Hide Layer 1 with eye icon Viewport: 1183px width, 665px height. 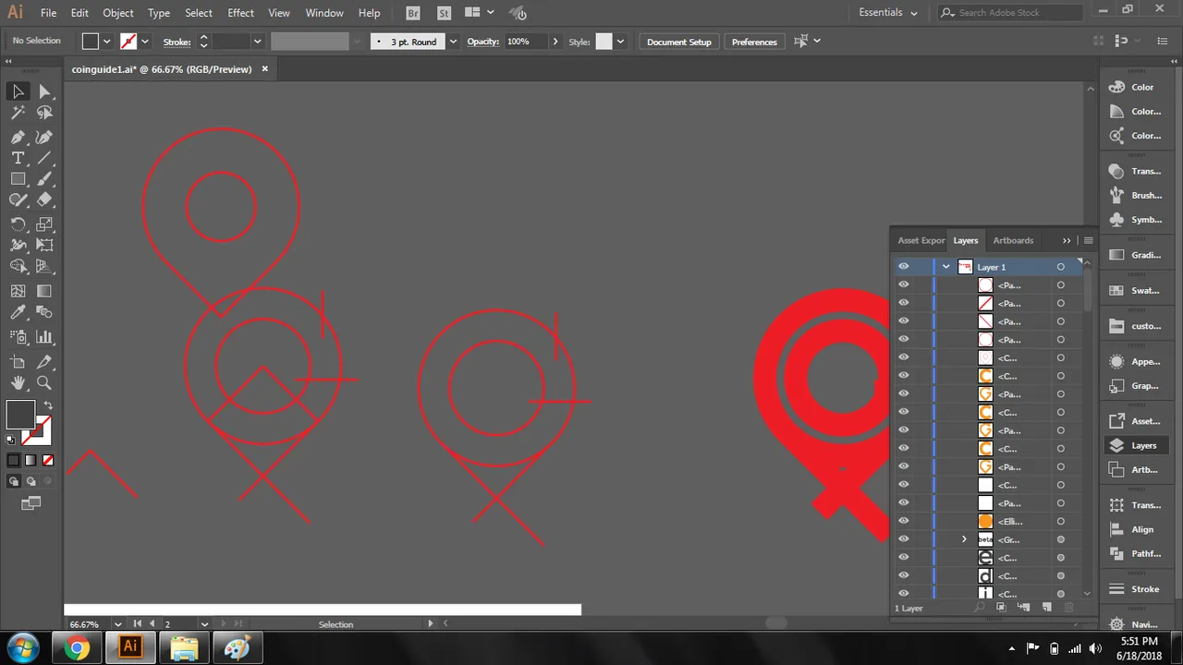click(x=903, y=266)
